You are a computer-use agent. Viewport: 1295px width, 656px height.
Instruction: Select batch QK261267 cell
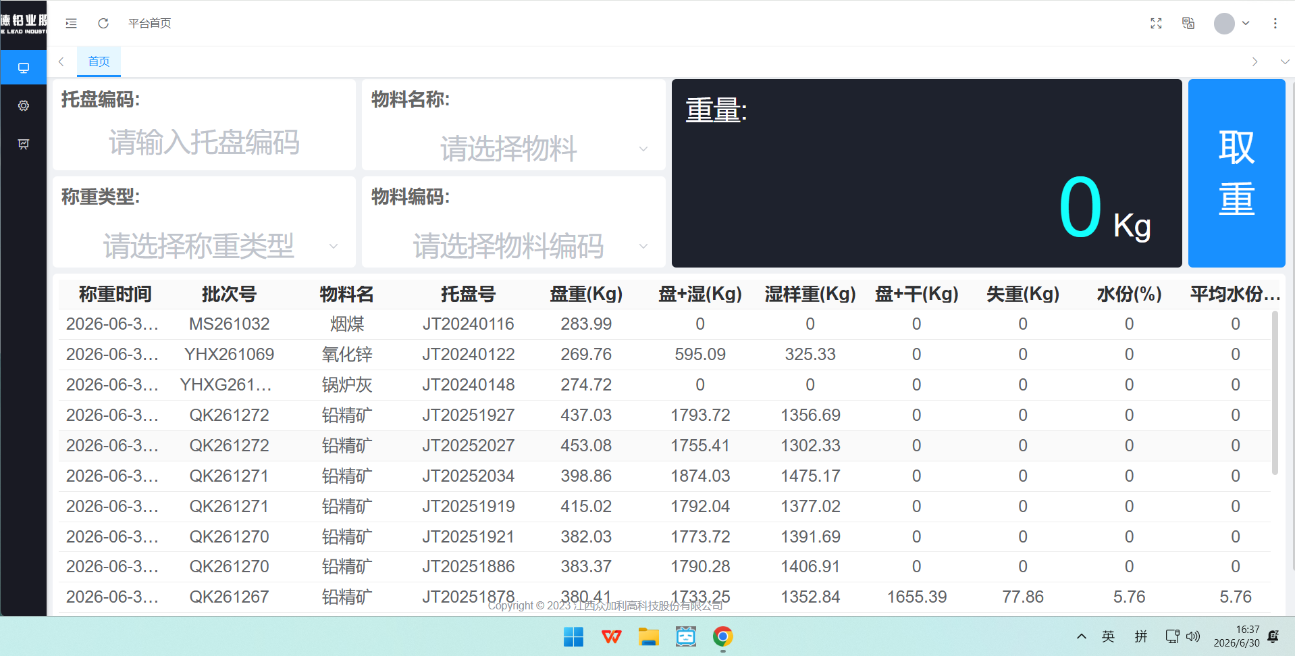tap(229, 597)
